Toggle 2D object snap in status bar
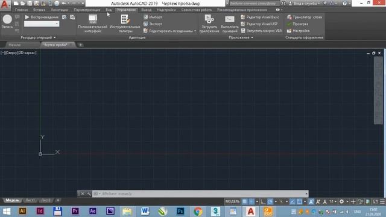The image size is (386, 217). coord(299,201)
